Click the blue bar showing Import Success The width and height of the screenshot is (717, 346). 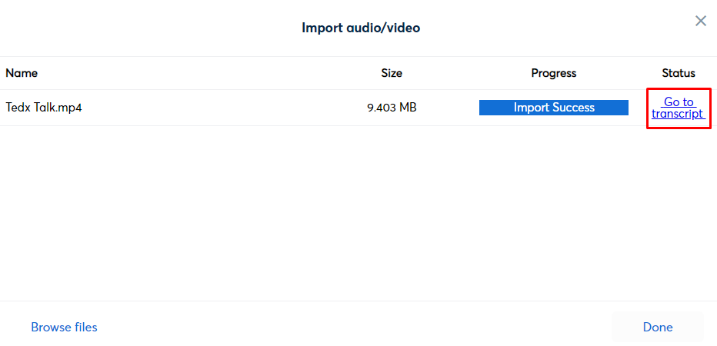click(554, 108)
